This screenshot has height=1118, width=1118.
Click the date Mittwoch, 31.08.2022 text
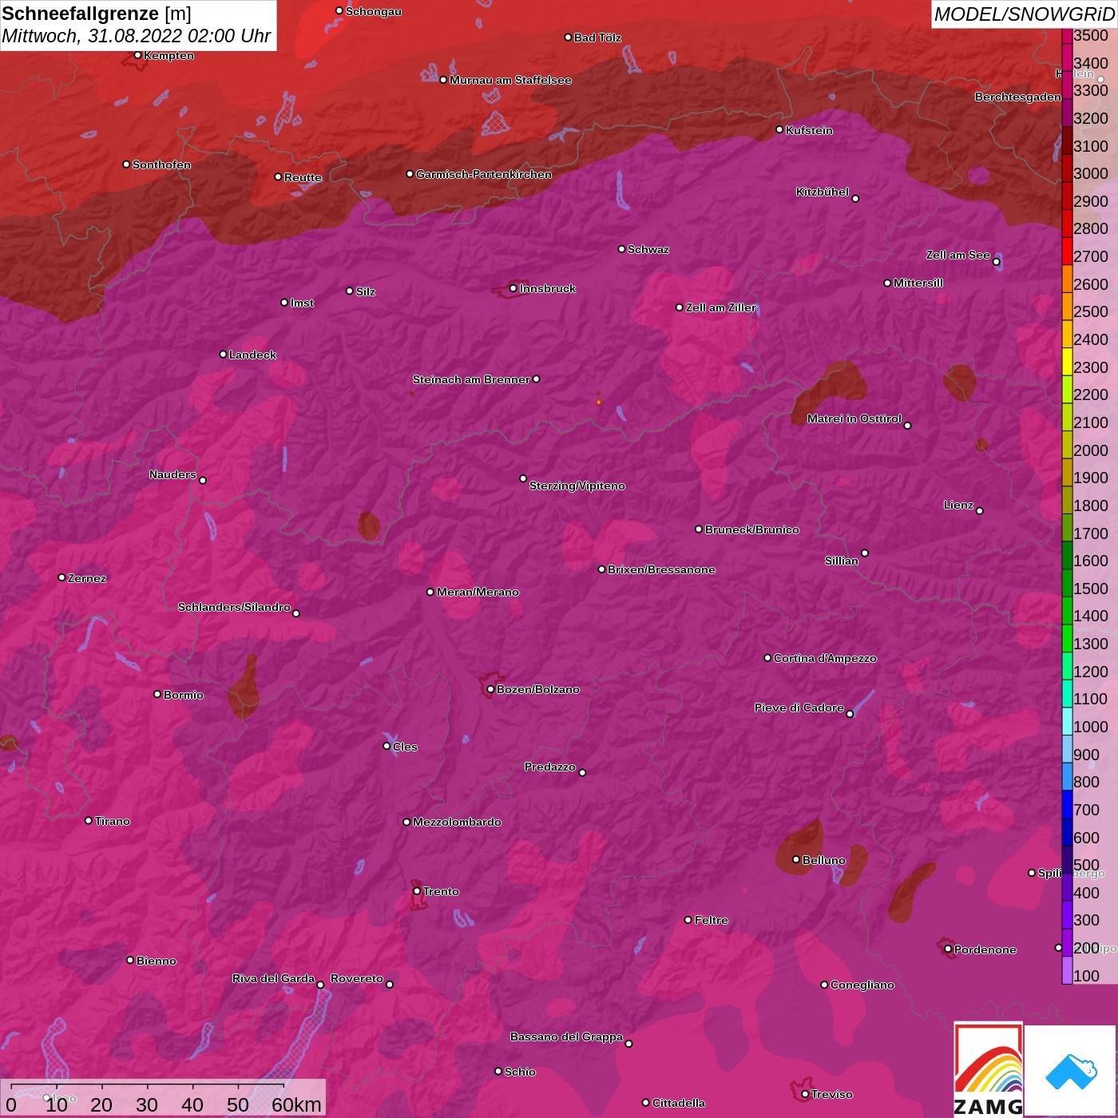click(x=136, y=36)
